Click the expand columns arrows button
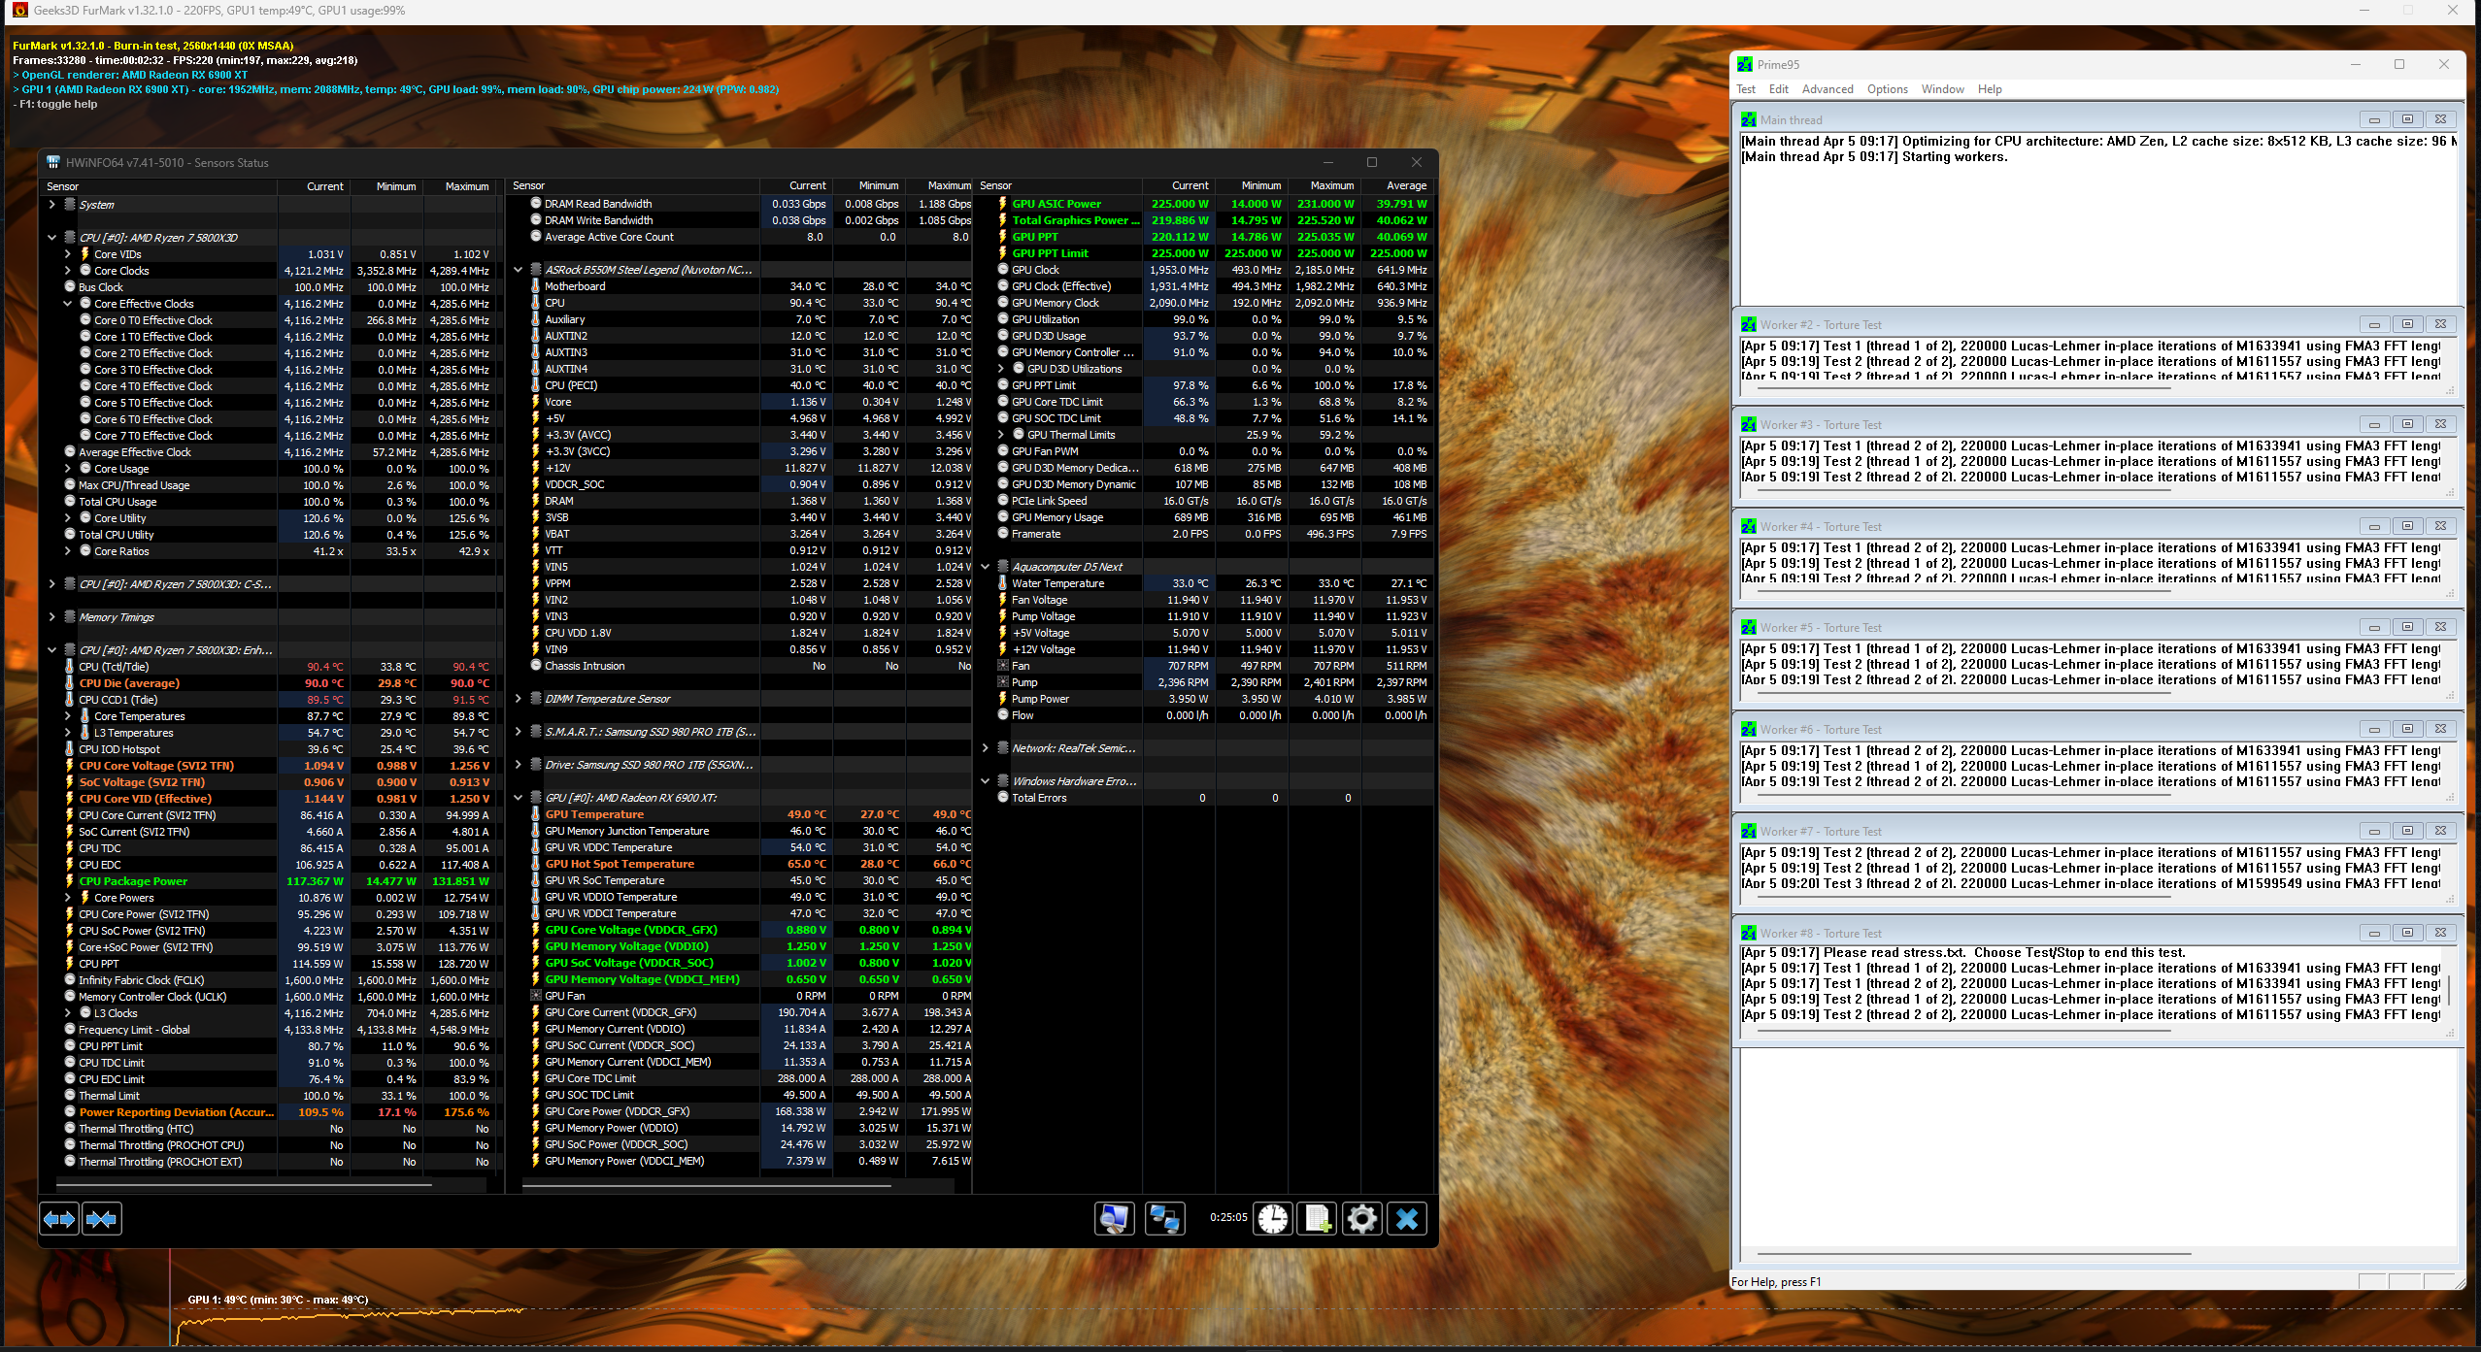 (59, 1218)
